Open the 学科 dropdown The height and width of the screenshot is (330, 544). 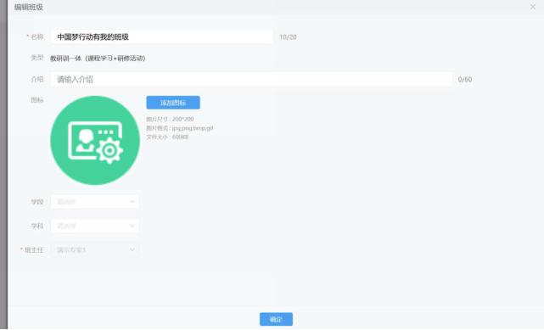tap(95, 226)
